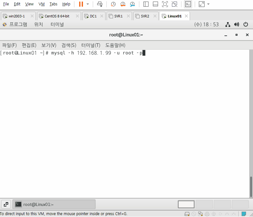
Task: Close the CentOS 8 64-bit tab
Action: click(77, 16)
